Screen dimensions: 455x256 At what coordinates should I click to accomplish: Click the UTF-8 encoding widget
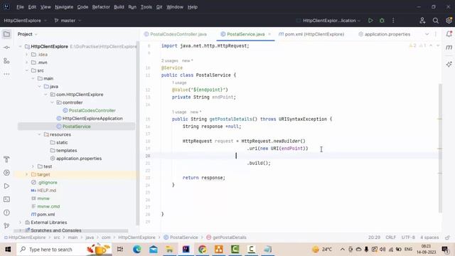[408, 238]
